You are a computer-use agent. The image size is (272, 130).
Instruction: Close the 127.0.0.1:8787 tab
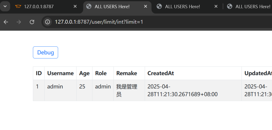coord(75,7)
